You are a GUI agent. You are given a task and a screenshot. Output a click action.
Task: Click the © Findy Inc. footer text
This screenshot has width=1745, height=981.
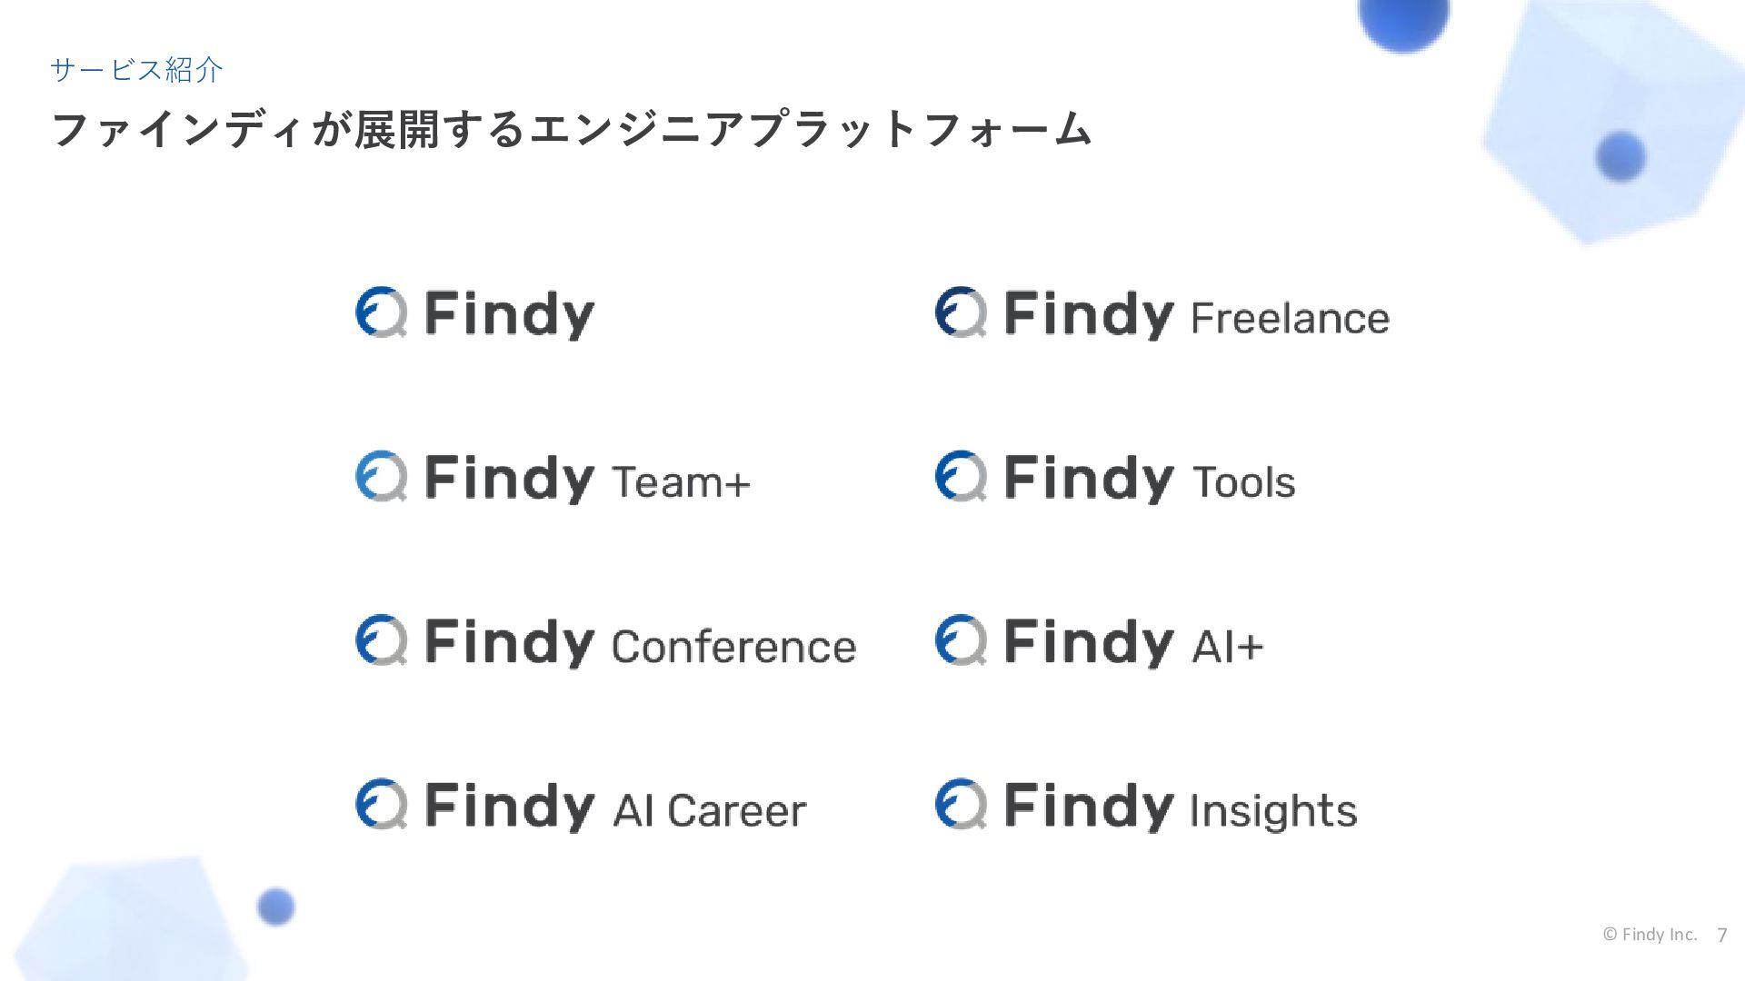1650,935
